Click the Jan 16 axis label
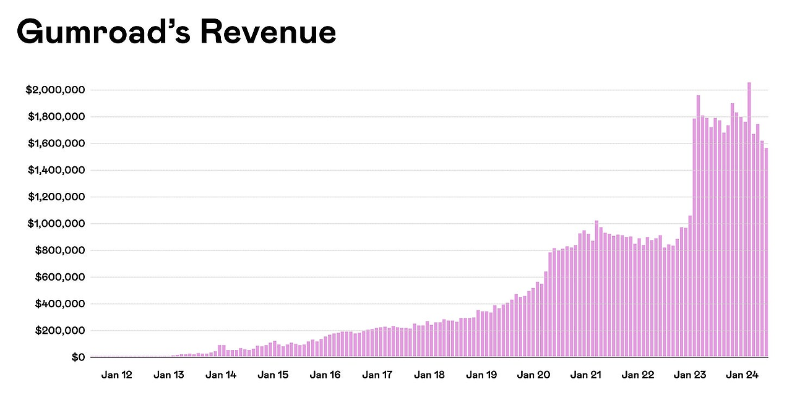 tap(325, 375)
